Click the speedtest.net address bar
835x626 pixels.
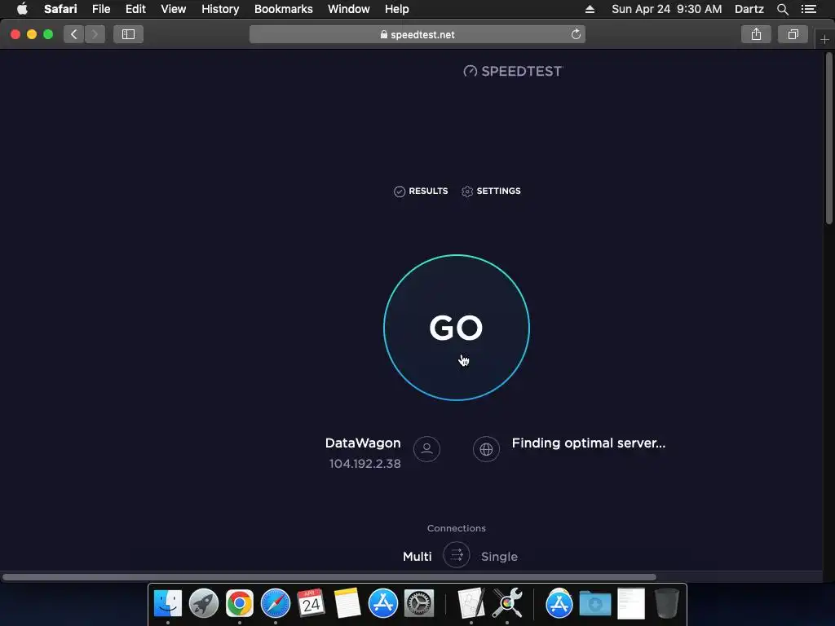(x=417, y=34)
